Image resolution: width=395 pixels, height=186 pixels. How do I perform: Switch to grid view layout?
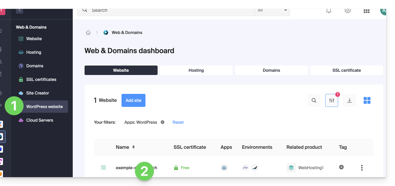(x=367, y=100)
